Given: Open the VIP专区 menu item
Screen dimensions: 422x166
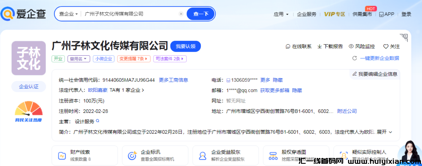Looking at the screenshot, I should click(x=334, y=14).
